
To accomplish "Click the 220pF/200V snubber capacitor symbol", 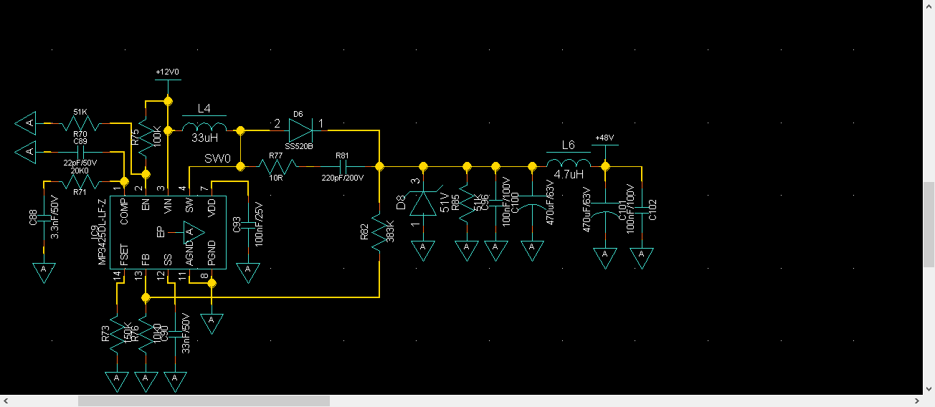I will click(343, 166).
